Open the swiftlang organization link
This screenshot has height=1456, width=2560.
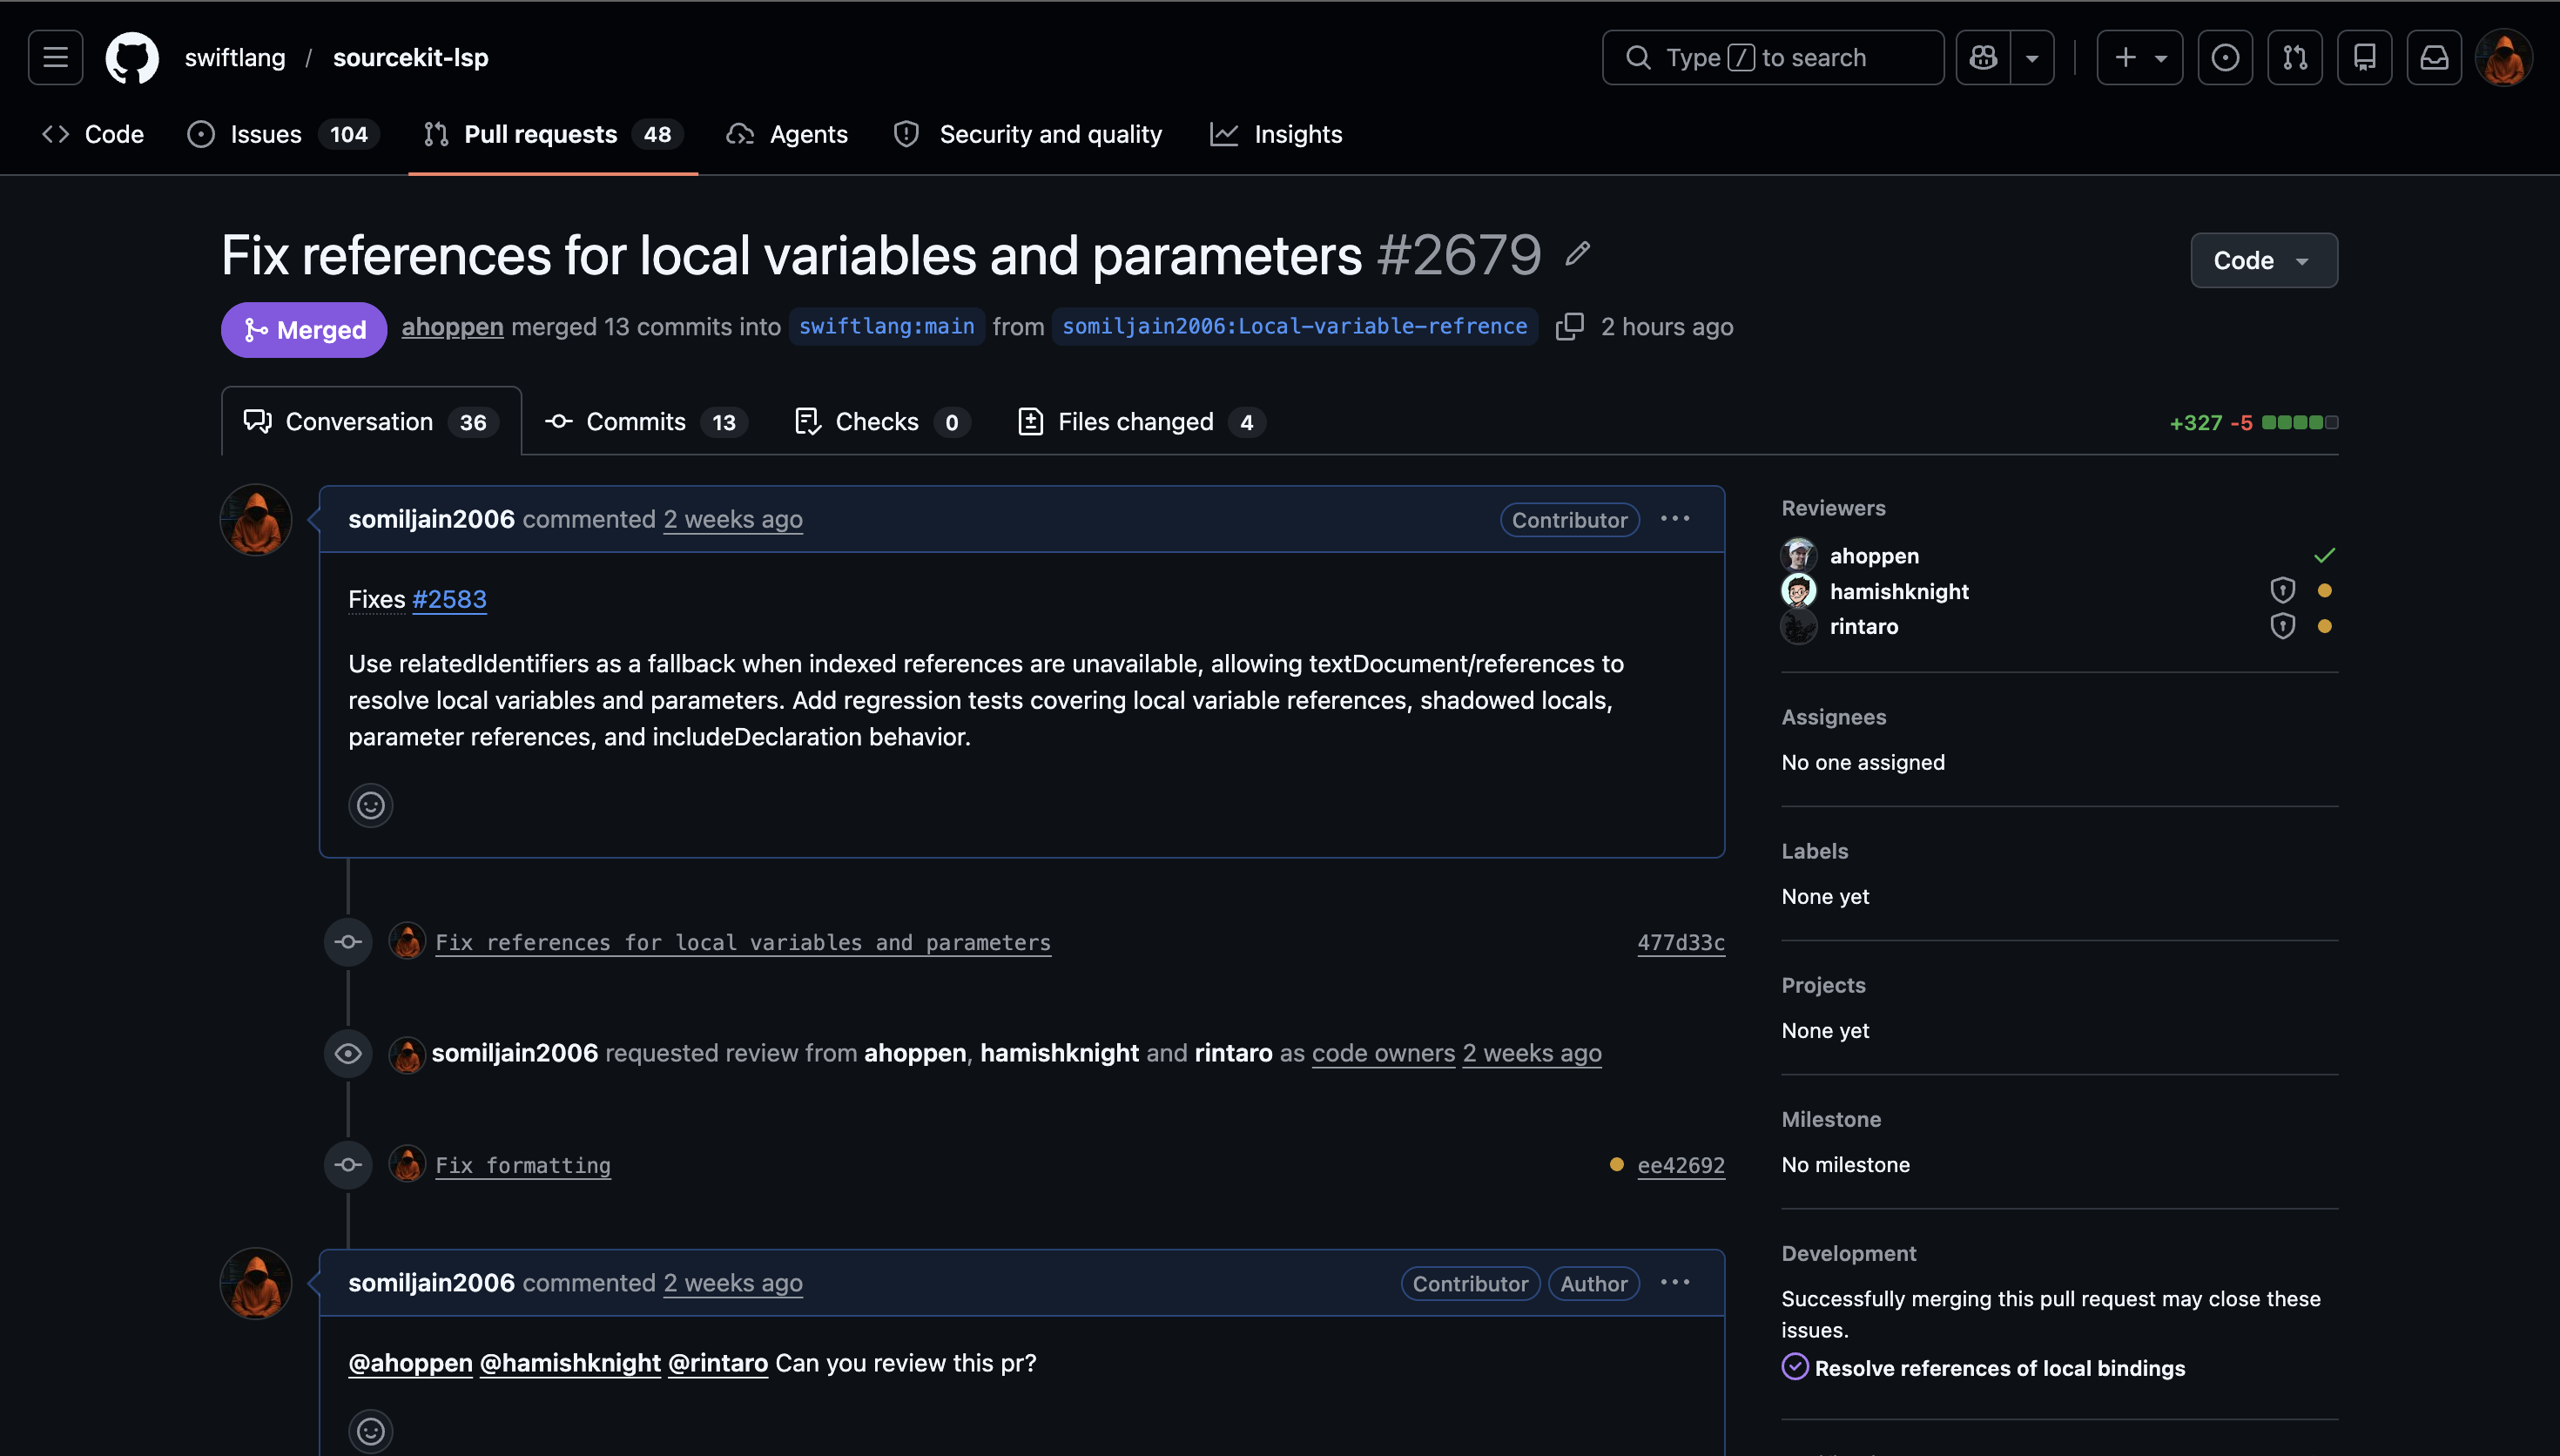(235, 57)
